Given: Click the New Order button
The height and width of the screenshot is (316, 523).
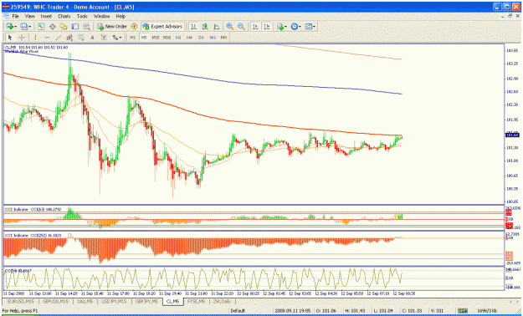Looking at the screenshot, I should click(x=112, y=27).
